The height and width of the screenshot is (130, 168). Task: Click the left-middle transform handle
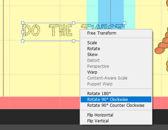pos(23,32)
